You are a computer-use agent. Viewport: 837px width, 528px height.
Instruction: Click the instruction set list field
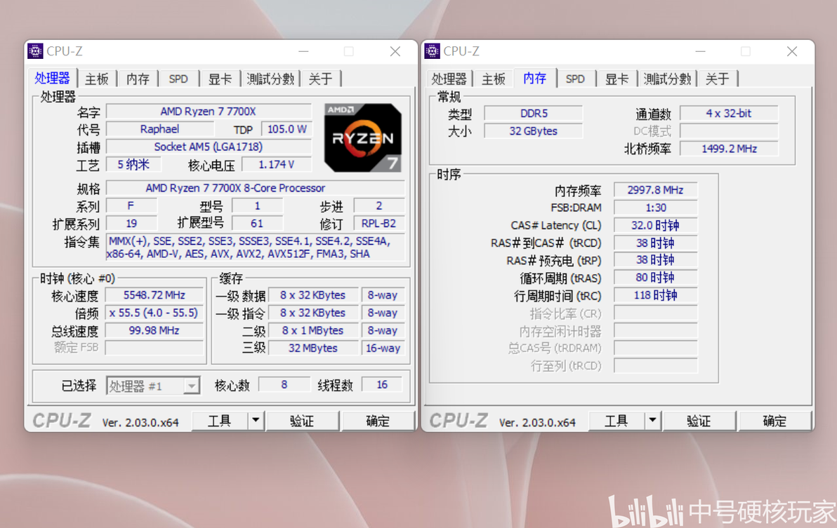(x=255, y=248)
